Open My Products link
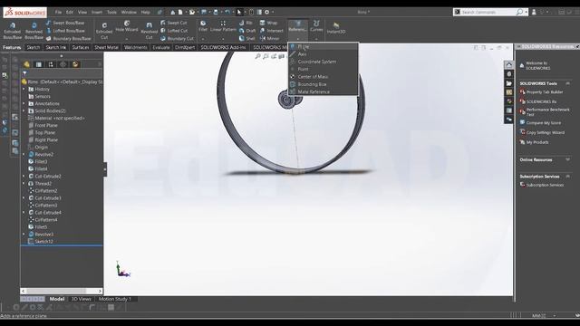Screen dimensions: 580x326 537,142
